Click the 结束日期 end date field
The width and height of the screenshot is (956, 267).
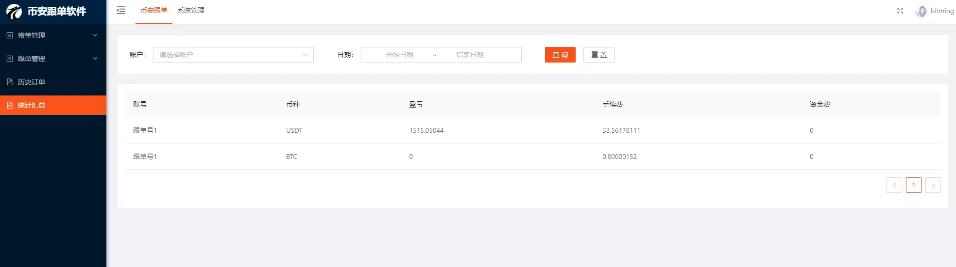(470, 55)
